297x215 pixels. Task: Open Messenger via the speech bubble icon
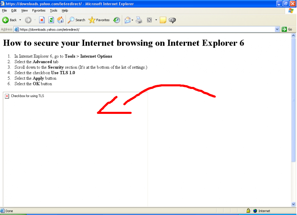(172, 20)
